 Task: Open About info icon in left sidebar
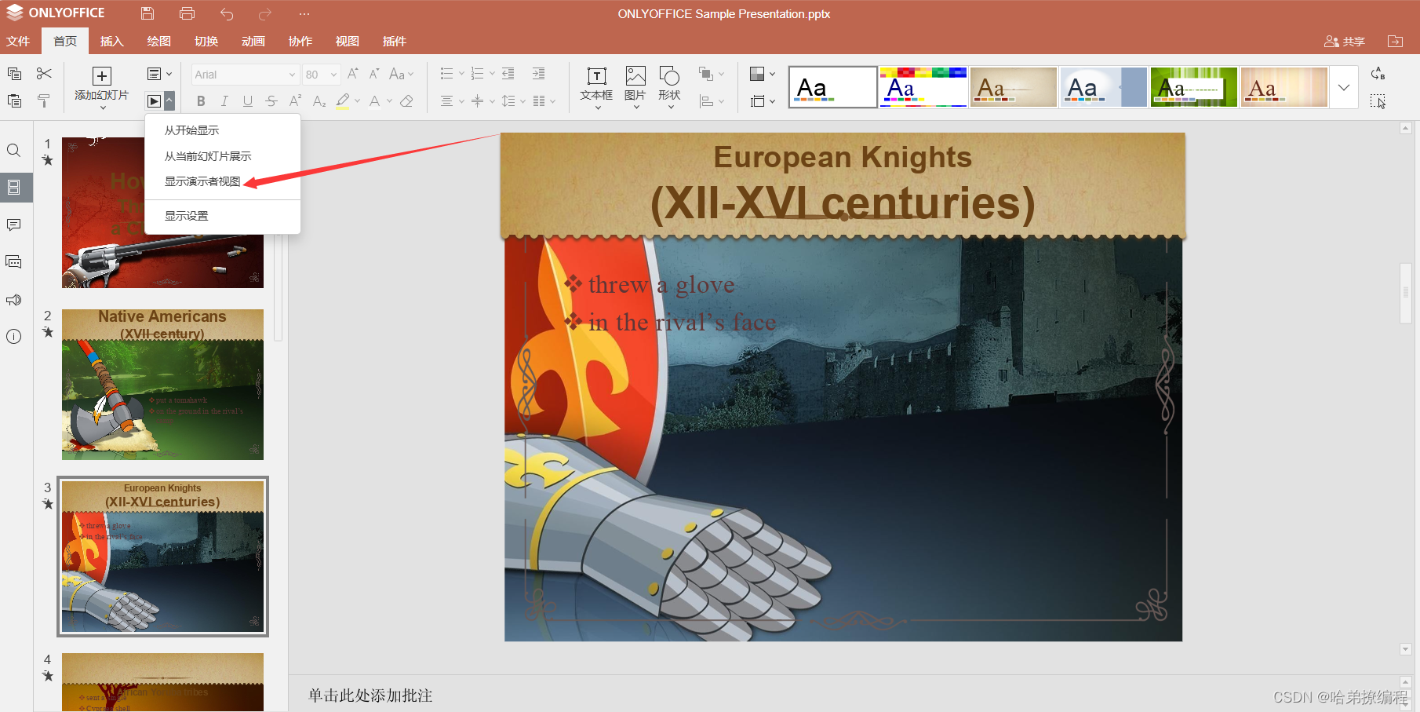click(14, 337)
